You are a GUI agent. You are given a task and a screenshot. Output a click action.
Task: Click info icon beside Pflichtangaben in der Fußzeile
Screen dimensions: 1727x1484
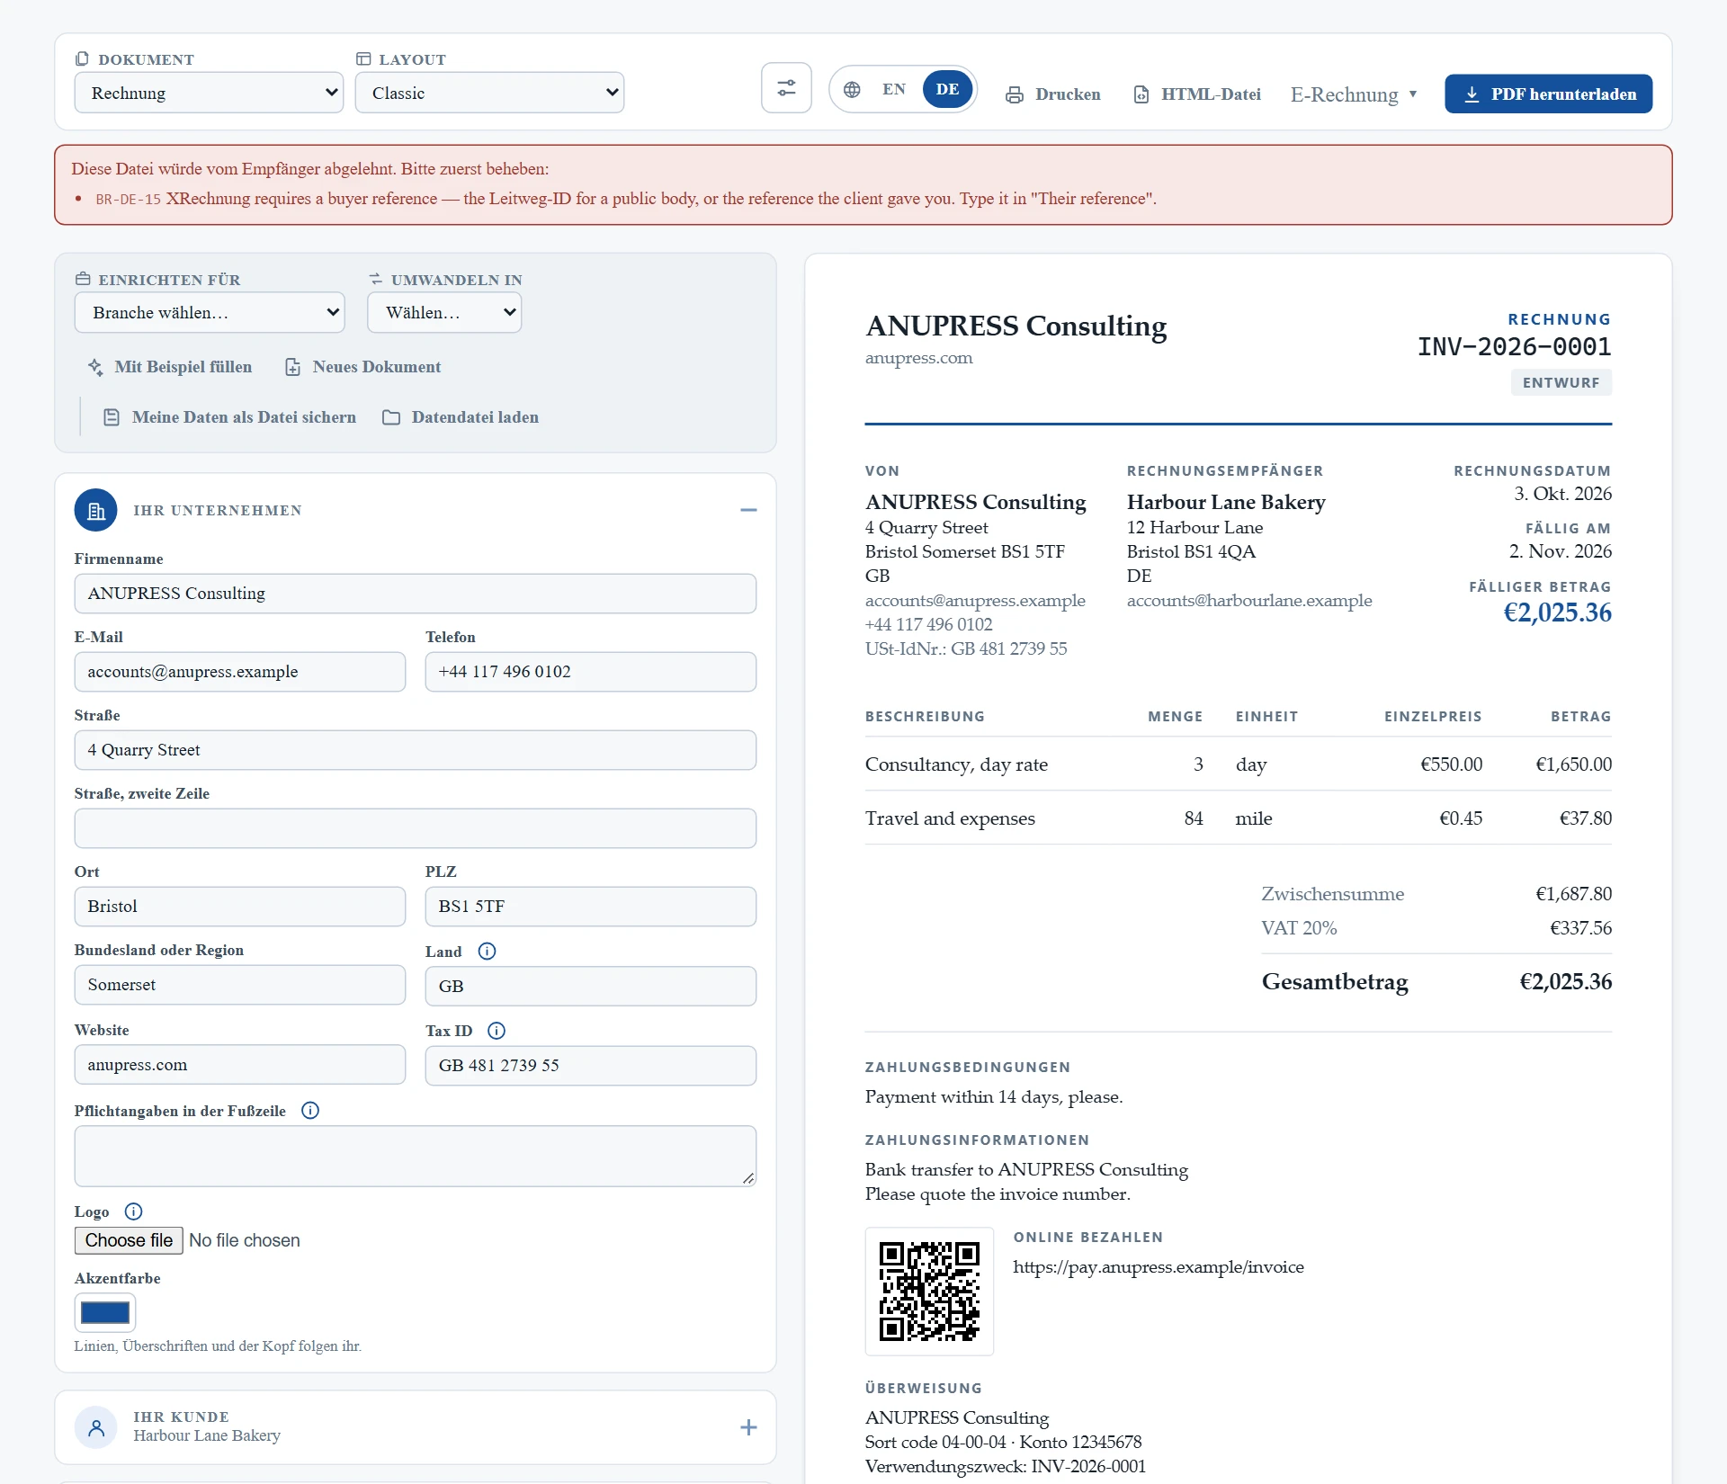pyautogui.click(x=310, y=1110)
